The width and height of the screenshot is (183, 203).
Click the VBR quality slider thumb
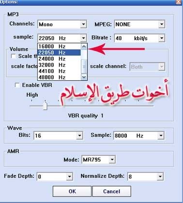click(x=45, y=105)
